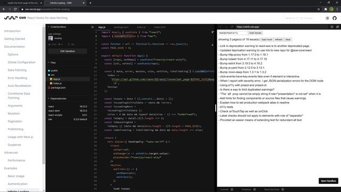Switch to App.js editor tab

(102, 27)
